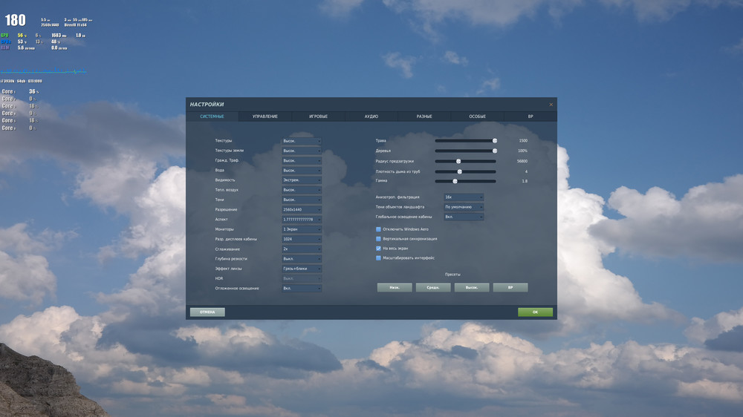Apply the ВР graphics preset button
This screenshot has width=743, height=417.
tap(510, 287)
